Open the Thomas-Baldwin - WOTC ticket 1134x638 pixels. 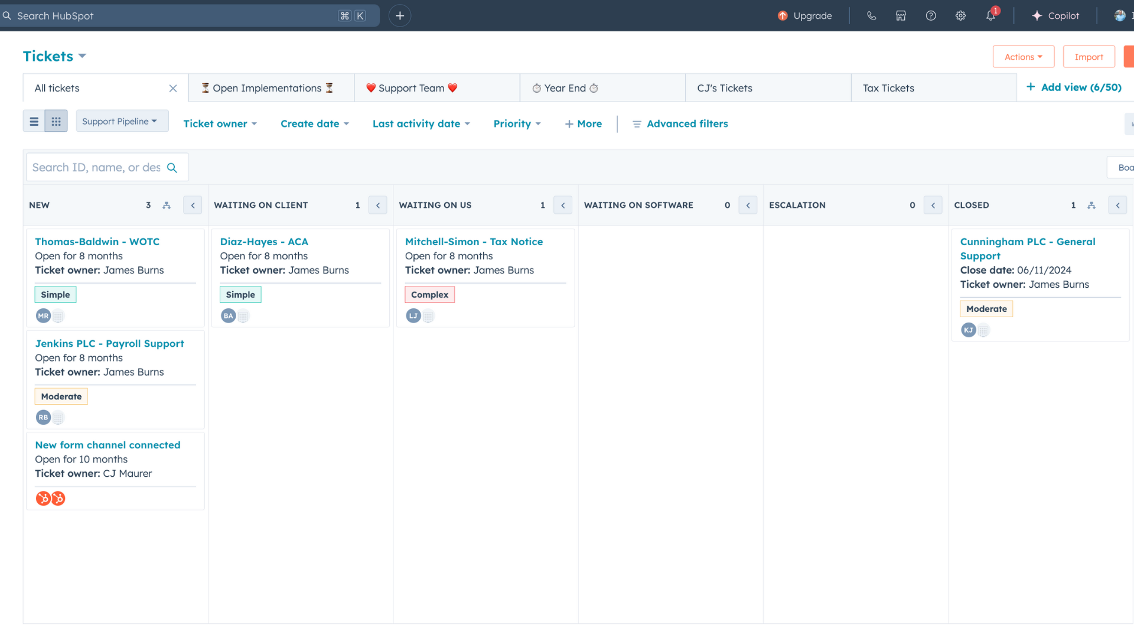(x=97, y=242)
